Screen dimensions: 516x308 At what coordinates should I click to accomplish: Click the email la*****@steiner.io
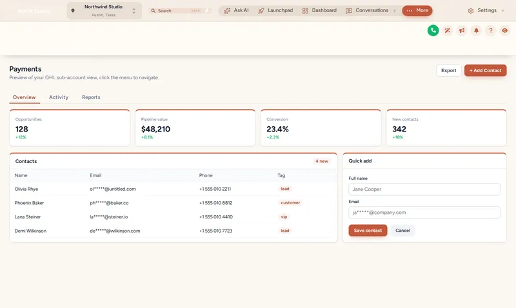pyautogui.click(x=109, y=217)
